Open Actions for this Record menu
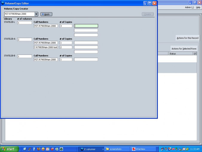Screen dimensions: 202x152 click(187, 38)
